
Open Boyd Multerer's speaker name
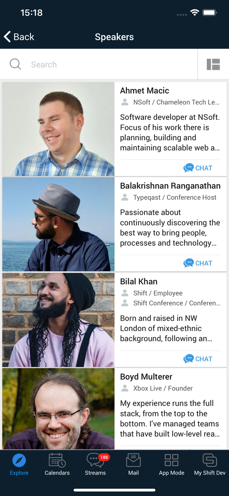tap(146, 377)
